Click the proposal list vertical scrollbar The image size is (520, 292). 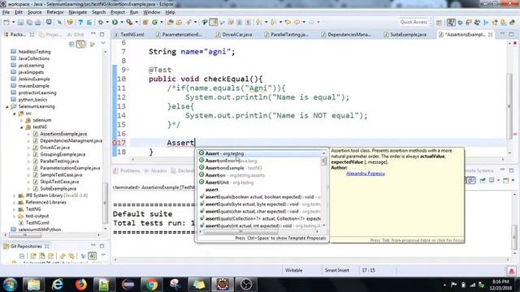click(324, 161)
